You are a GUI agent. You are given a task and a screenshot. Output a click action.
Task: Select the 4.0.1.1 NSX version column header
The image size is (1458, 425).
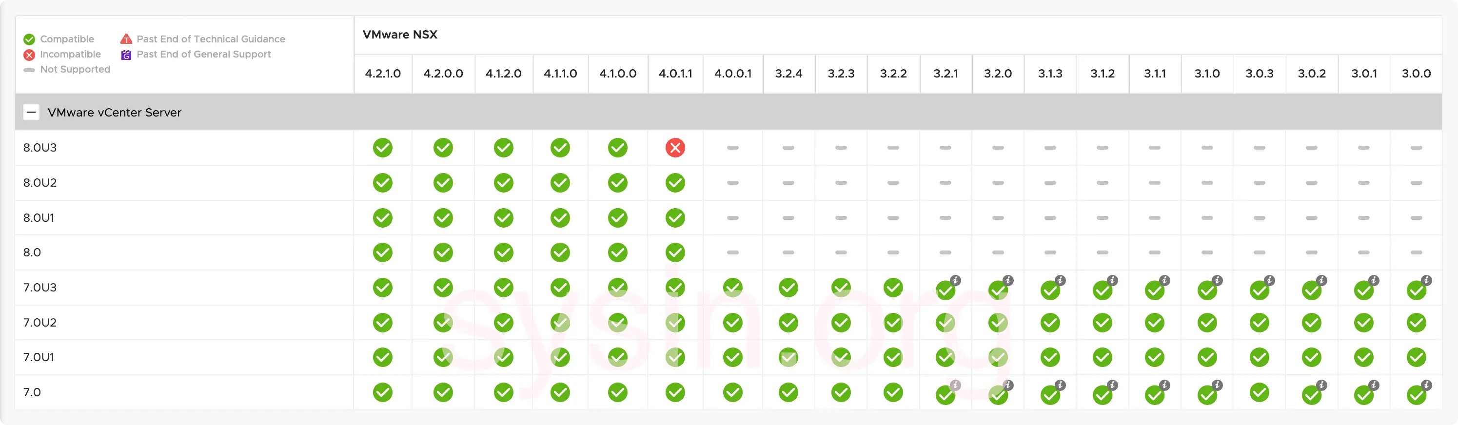pos(675,74)
